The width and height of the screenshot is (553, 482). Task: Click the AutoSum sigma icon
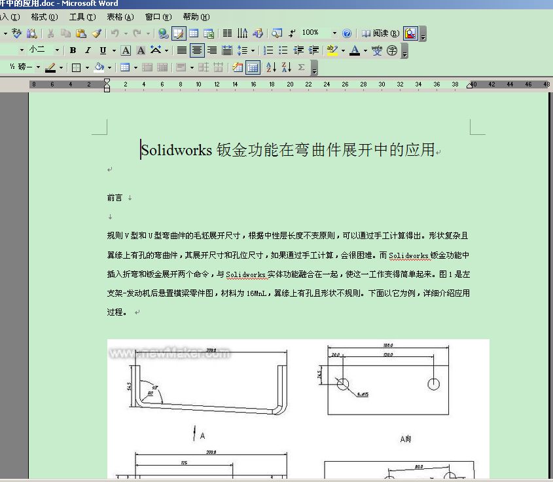(301, 67)
